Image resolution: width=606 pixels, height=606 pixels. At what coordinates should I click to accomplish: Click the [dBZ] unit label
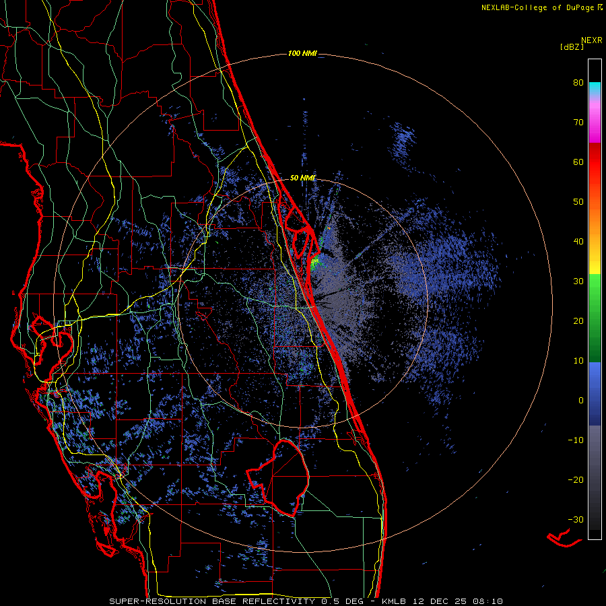pos(572,46)
